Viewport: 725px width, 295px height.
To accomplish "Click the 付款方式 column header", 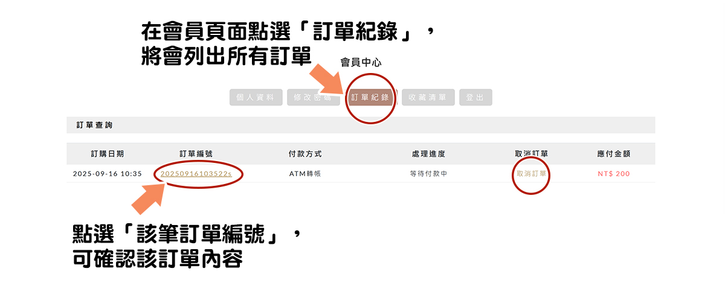I will point(305,154).
